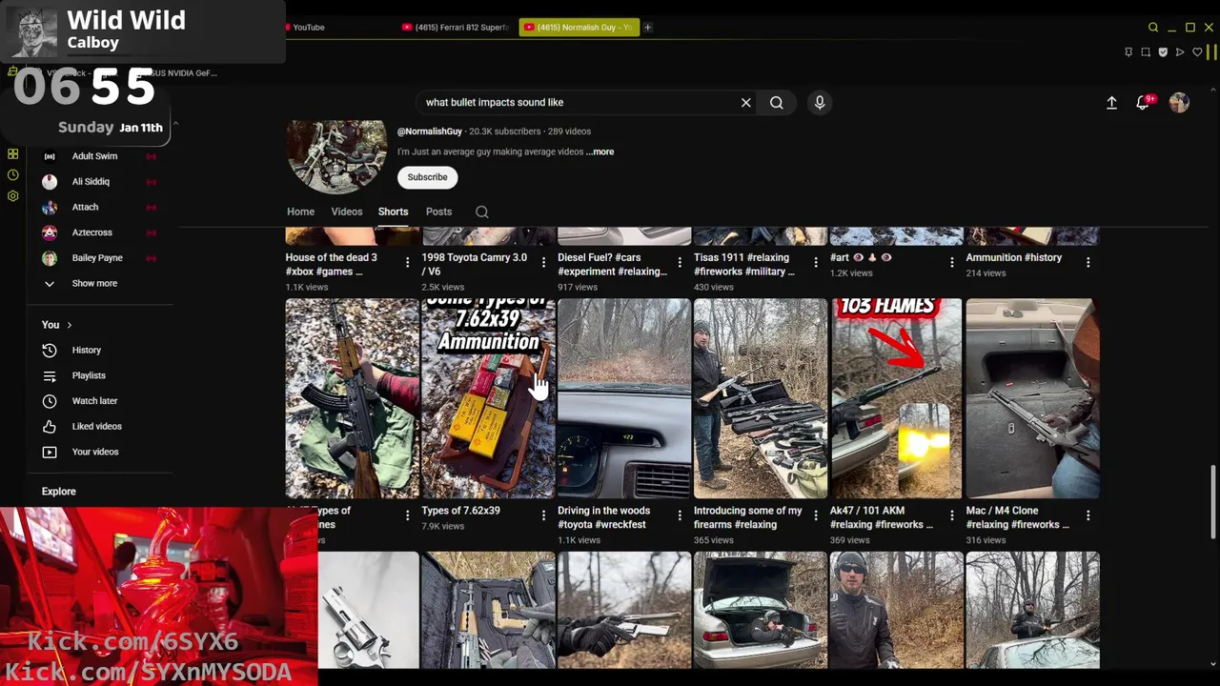The width and height of the screenshot is (1220, 686).
Task: Subscribe to NormalishGuy channel
Action: coord(427,177)
